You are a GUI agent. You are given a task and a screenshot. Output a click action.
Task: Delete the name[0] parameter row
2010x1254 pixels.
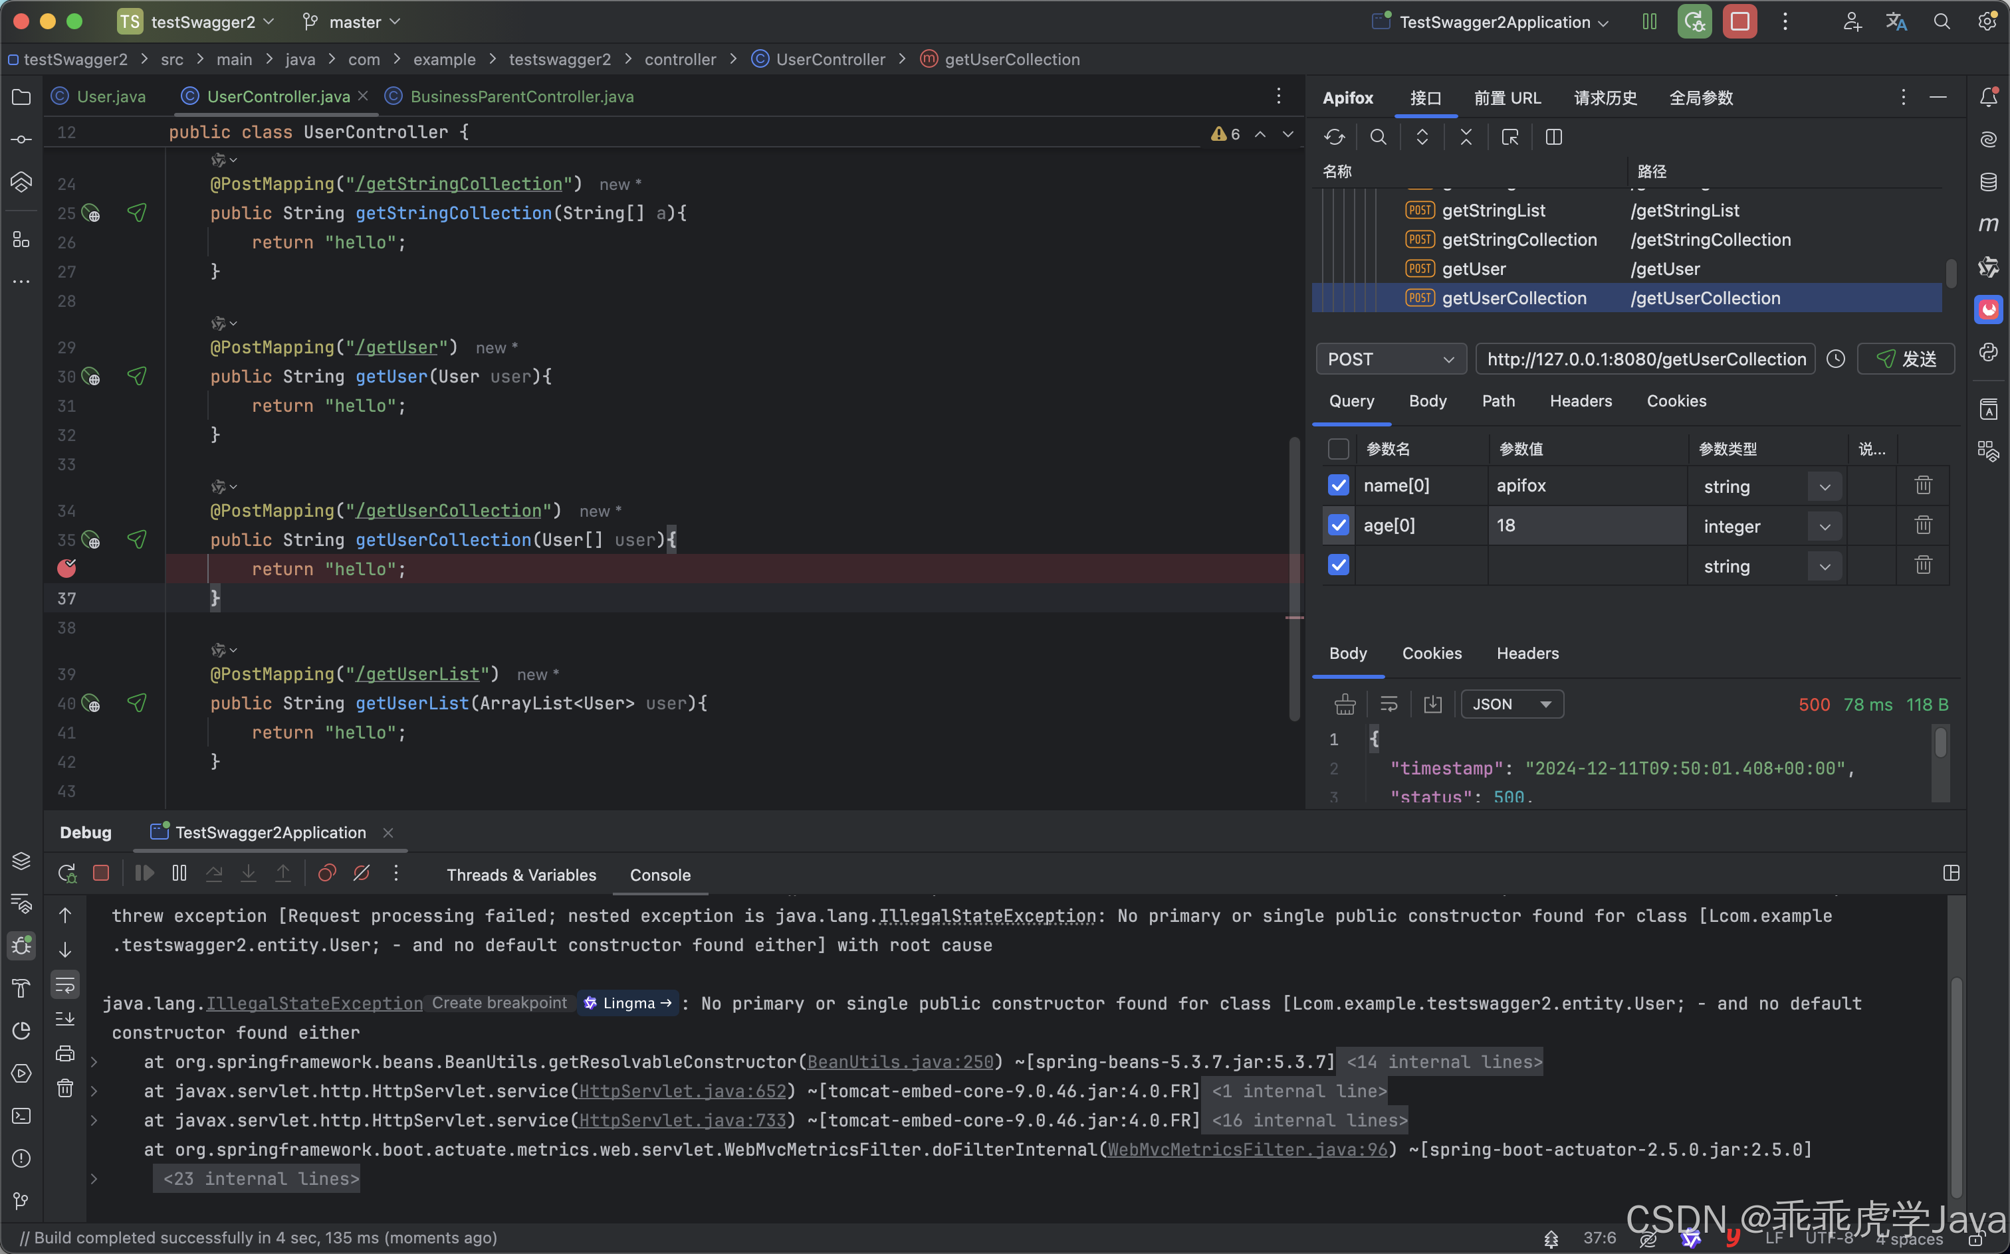[x=1923, y=485]
